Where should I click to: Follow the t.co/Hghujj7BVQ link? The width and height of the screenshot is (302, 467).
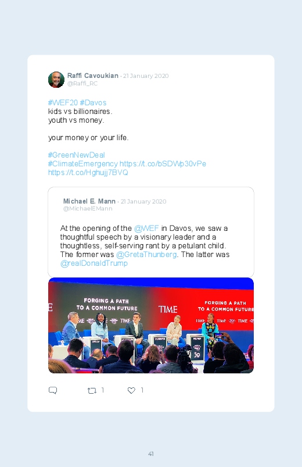pos(88,173)
